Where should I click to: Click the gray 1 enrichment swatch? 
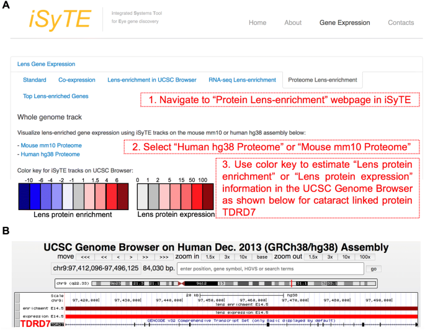tap(78, 196)
